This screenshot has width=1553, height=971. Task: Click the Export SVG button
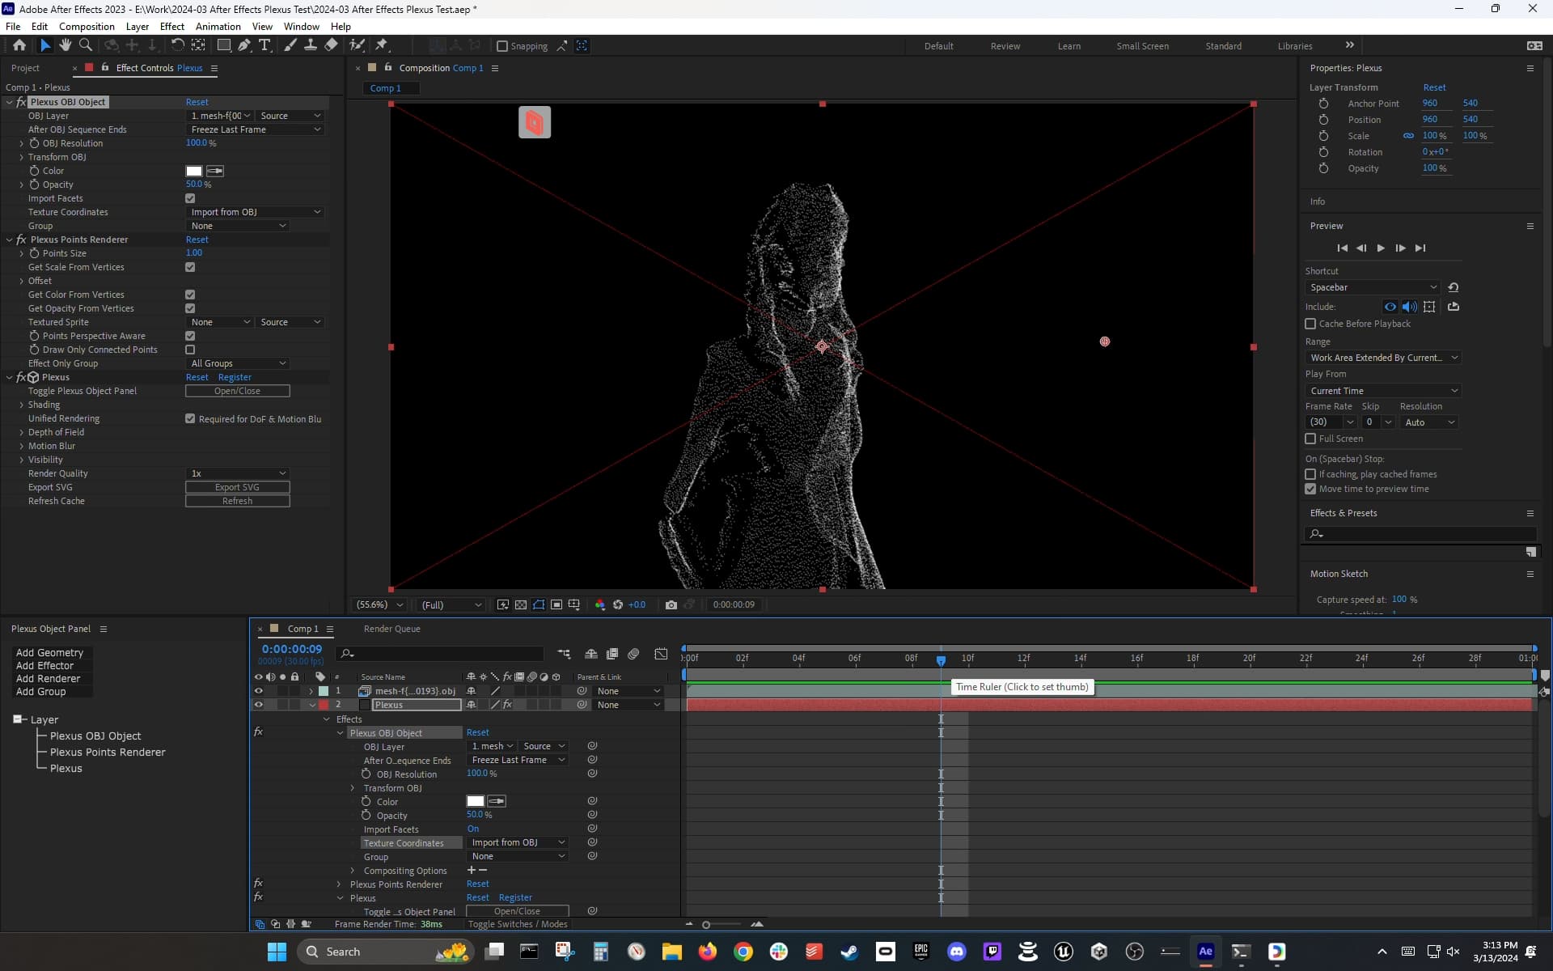coord(237,487)
